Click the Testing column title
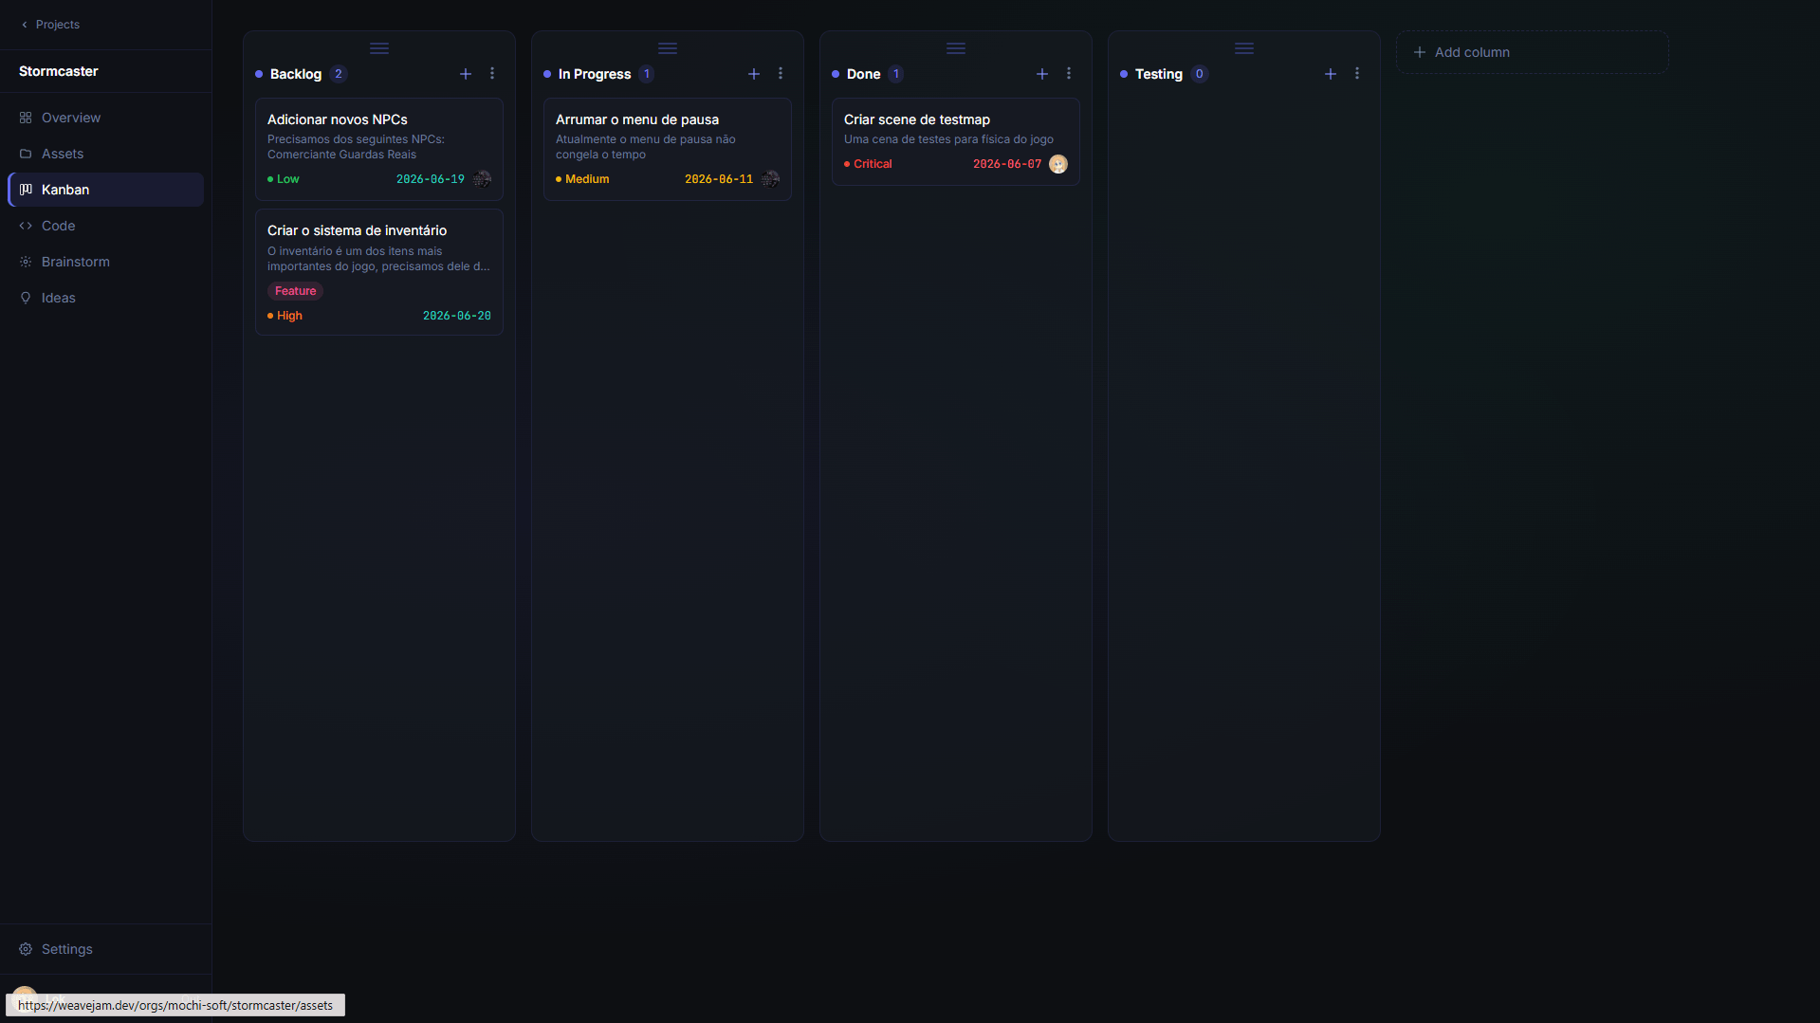The height and width of the screenshot is (1023, 1820). click(1159, 74)
